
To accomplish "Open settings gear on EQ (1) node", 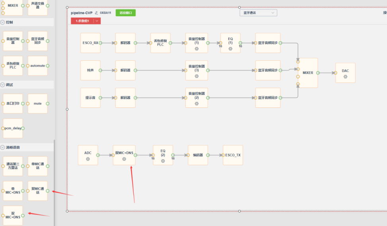I will (x=230, y=49).
